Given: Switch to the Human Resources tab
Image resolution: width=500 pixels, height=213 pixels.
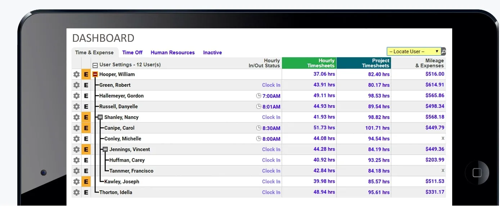Looking at the screenshot, I should 173,53.
